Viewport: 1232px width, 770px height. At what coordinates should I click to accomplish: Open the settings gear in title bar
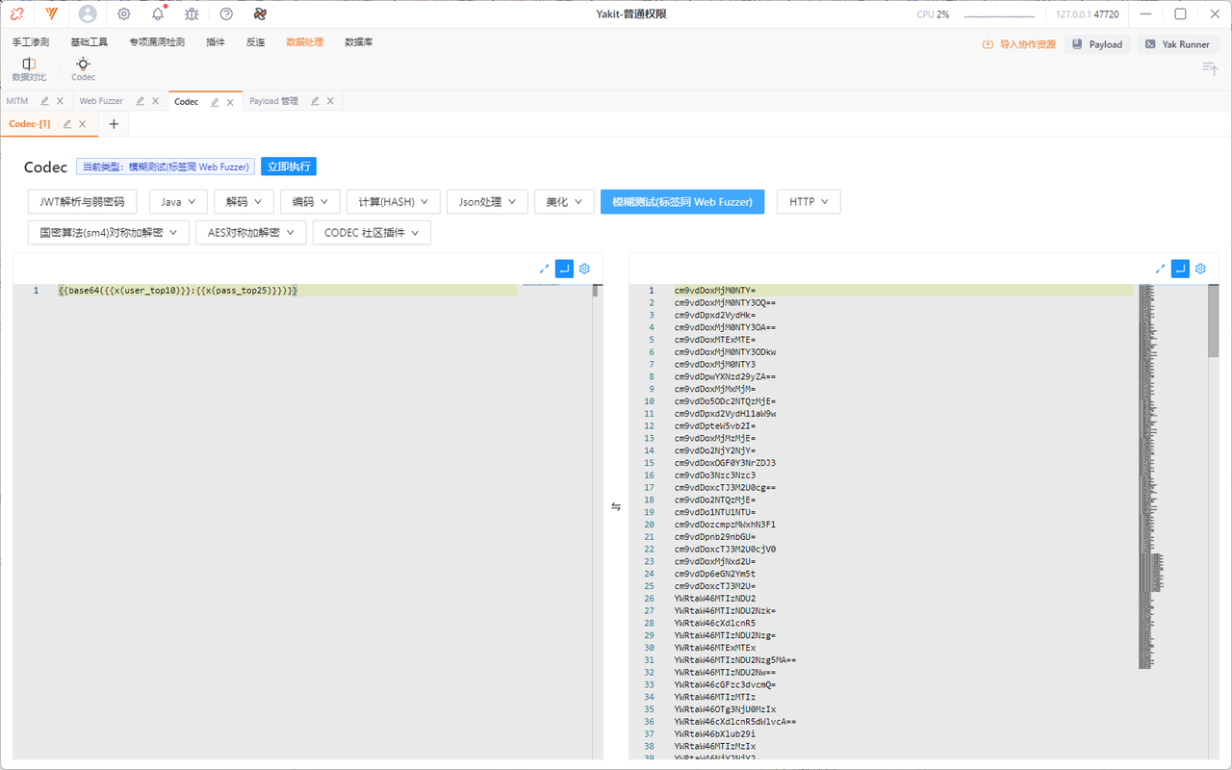[x=124, y=14]
